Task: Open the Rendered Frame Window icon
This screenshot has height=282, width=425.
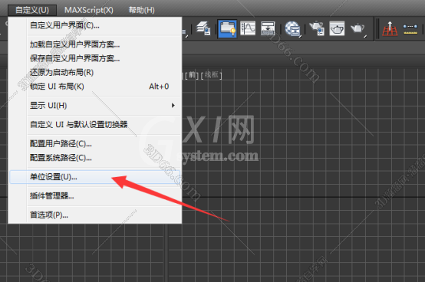Action: pos(337,28)
